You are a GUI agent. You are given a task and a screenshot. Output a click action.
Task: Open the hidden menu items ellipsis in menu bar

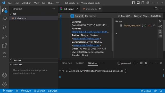pyautogui.click(x=57, y=3)
